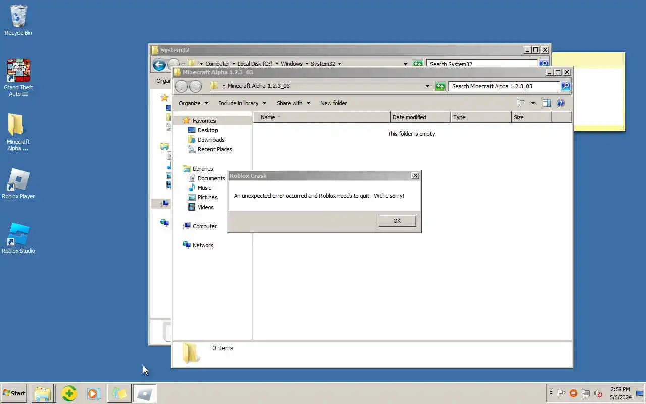Click the green plus taskbar icon
This screenshot has height=404, width=646.
pos(69,393)
